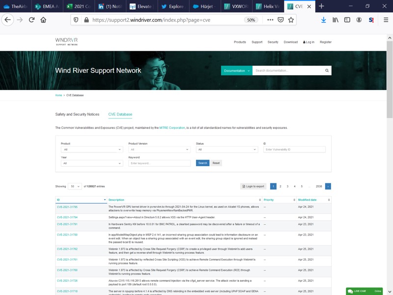This screenshot has width=393, height=295.
Task: Go to next results page arrow
Action: [328, 186]
